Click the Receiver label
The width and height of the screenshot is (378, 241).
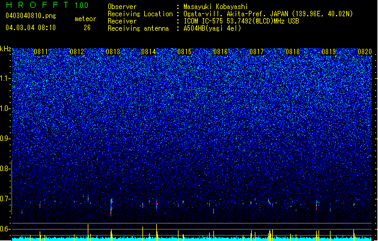[x=122, y=21]
